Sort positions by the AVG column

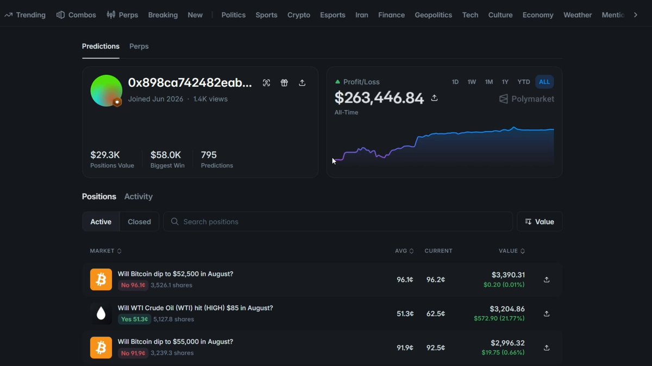[404, 251]
